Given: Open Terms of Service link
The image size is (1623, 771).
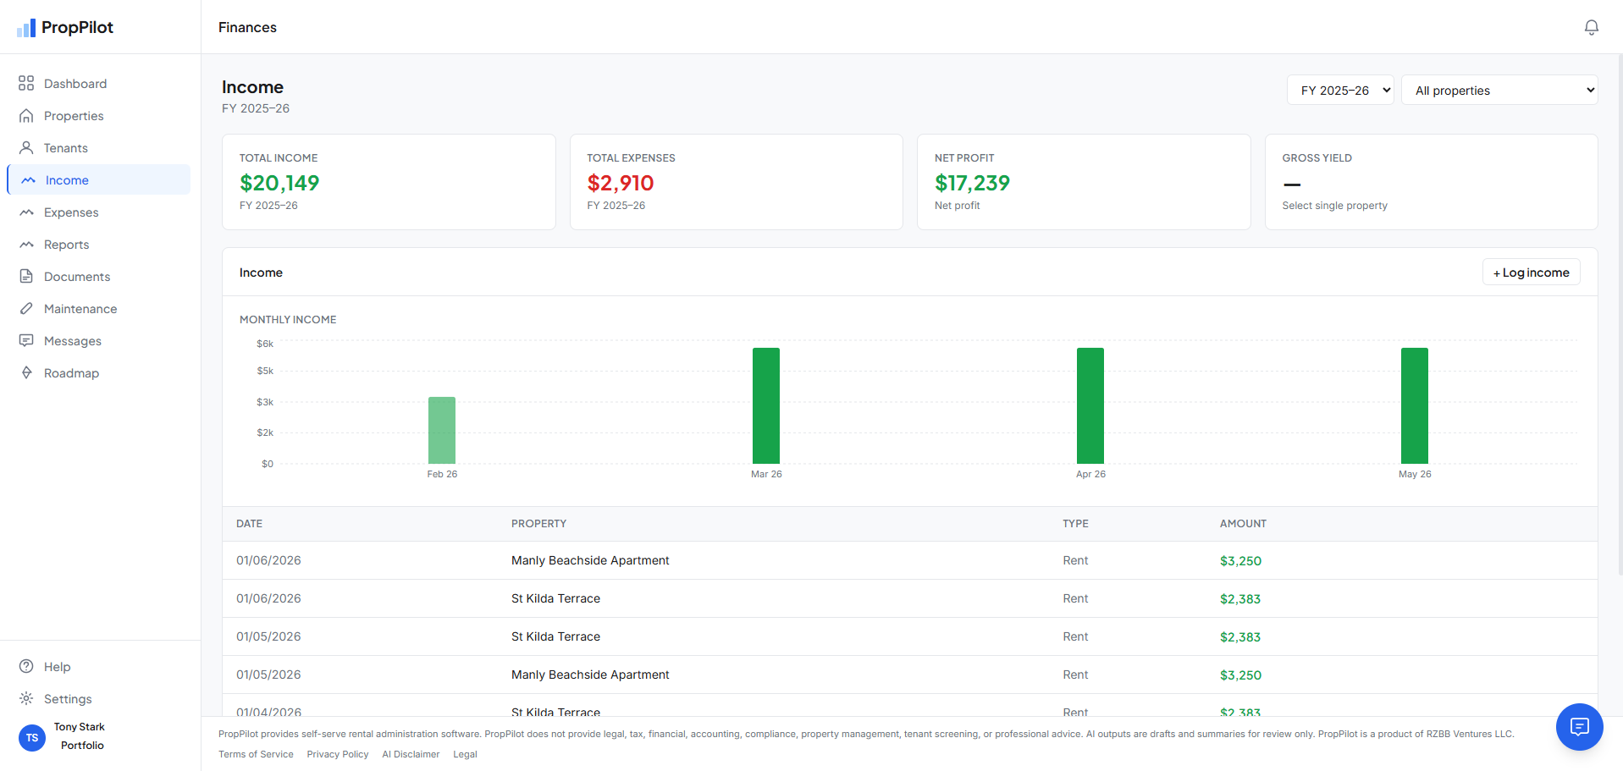Looking at the screenshot, I should pyautogui.click(x=256, y=754).
